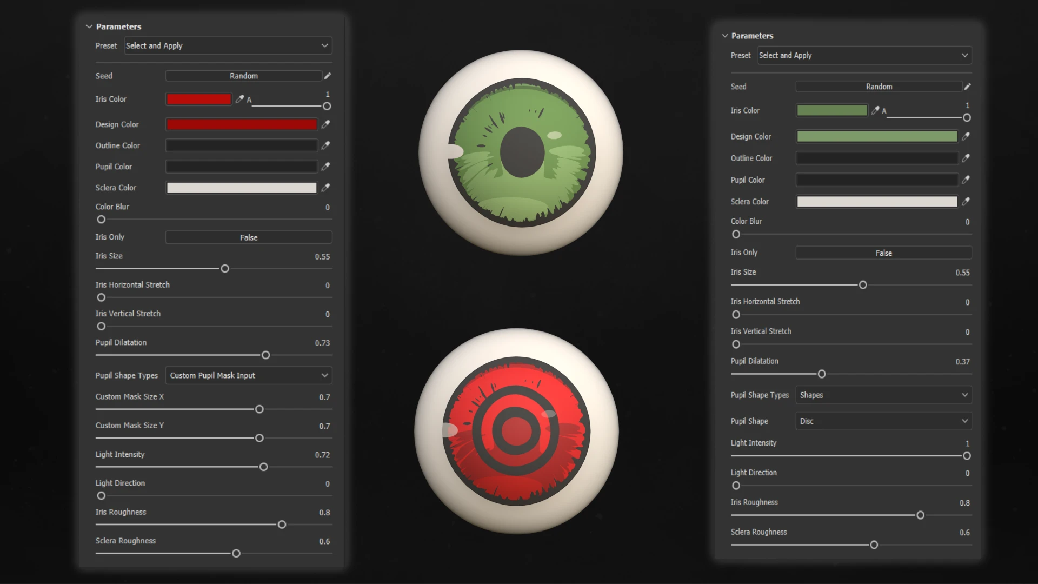The width and height of the screenshot is (1038, 584).
Task: Click the Design Color eyedropper in left panel
Action: [x=325, y=124]
